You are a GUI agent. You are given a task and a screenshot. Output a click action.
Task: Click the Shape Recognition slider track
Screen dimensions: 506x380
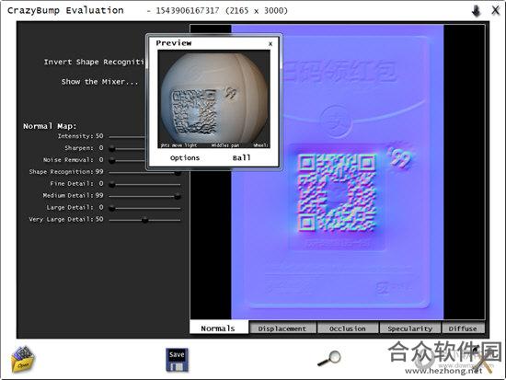click(x=144, y=173)
